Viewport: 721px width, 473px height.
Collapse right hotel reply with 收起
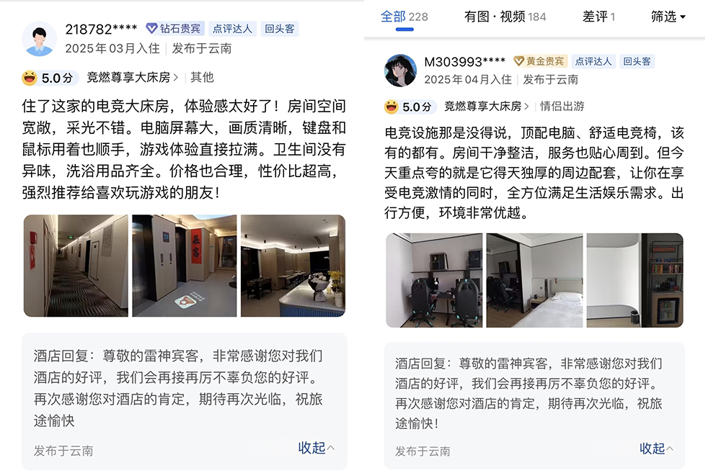click(656, 449)
